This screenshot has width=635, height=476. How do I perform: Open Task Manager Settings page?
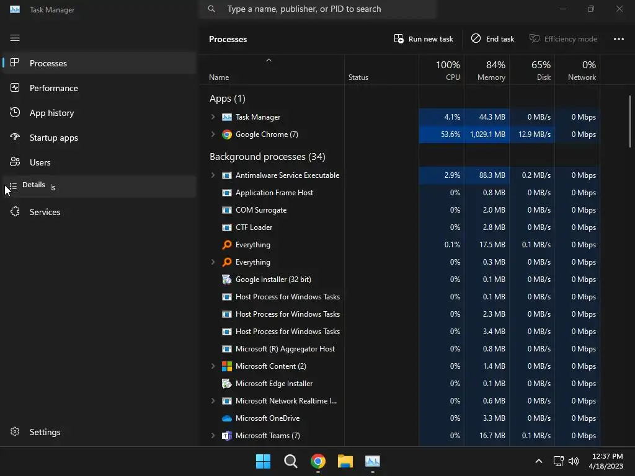click(x=99, y=432)
